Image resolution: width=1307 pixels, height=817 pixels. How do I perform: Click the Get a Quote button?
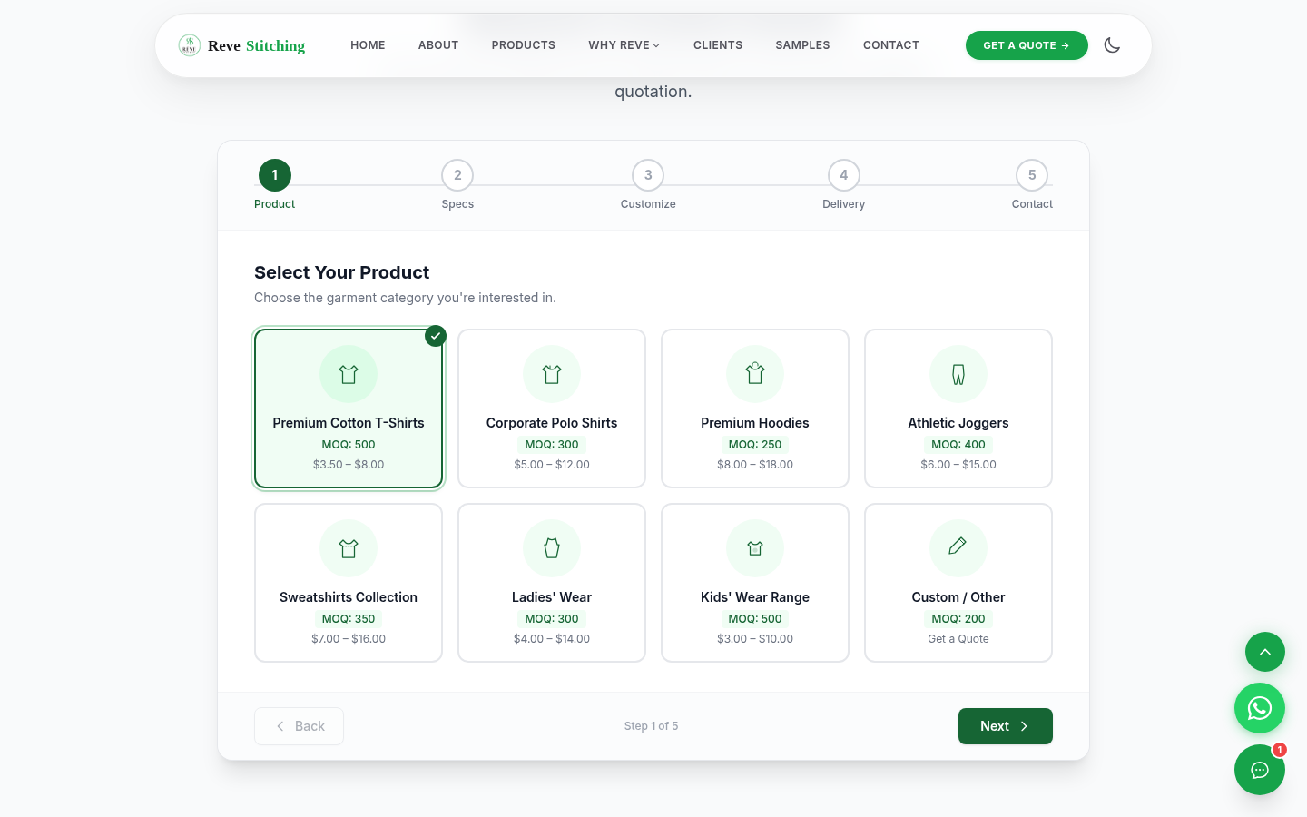tap(1027, 45)
